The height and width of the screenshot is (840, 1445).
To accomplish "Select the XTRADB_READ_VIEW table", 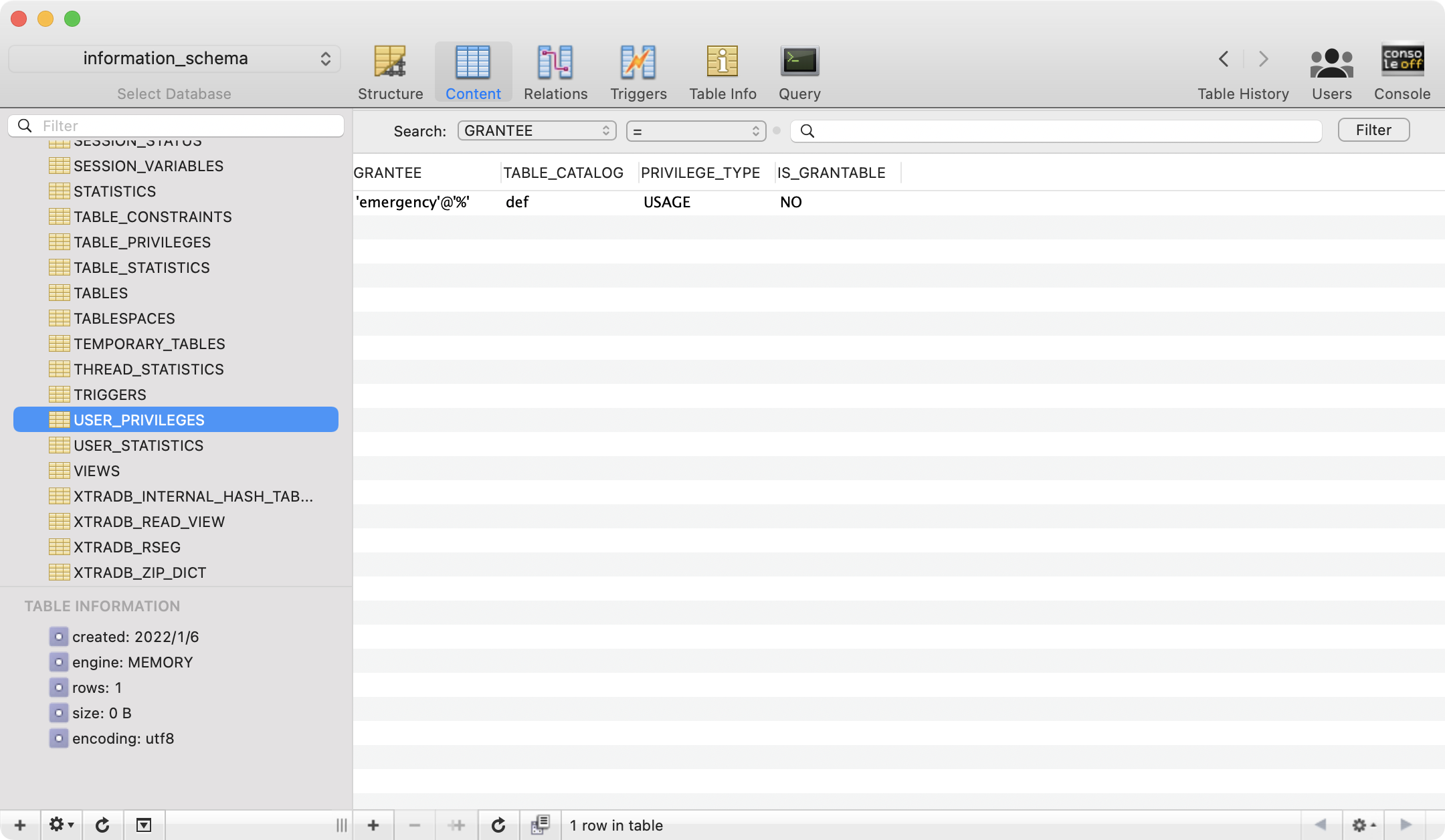I will 176,522.
